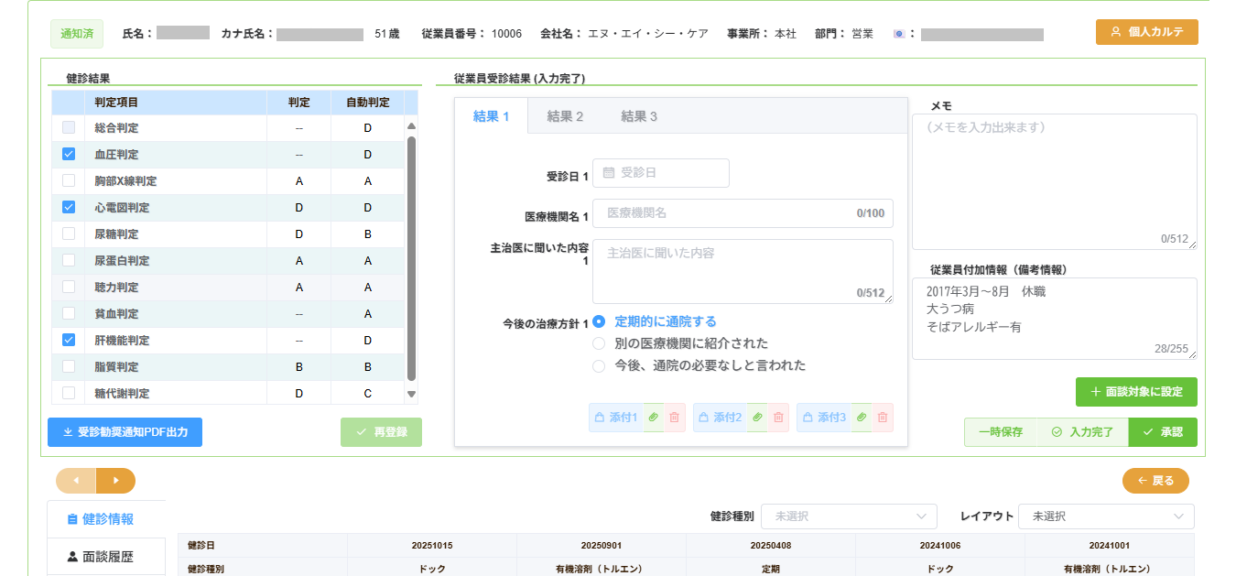Switch to the 結果 2 tab
1236x576 pixels.
tap(565, 116)
